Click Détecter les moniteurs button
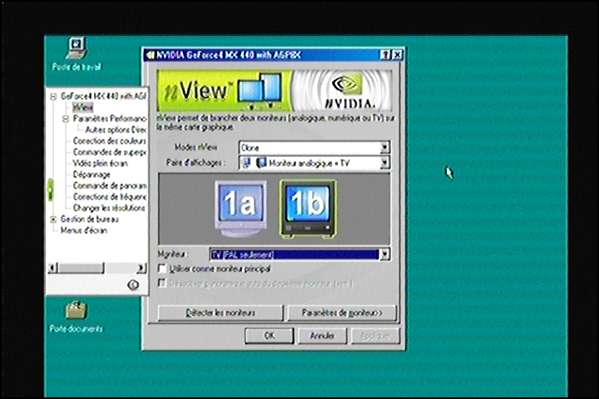Image resolution: width=599 pixels, height=399 pixels. (x=220, y=313)
